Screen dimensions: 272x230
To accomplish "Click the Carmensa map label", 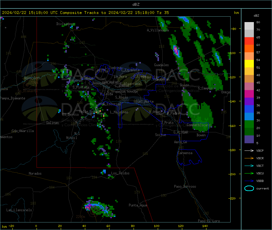I will [185, 153].
